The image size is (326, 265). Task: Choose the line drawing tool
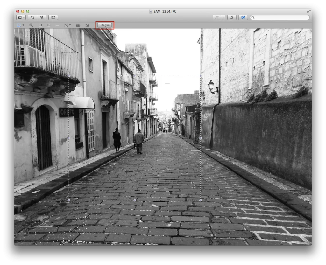point(57,25)
